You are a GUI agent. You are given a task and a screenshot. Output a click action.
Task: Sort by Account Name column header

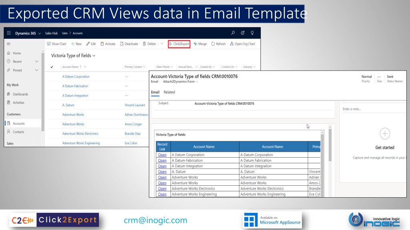pyautogui.click(x=70, y=67)
